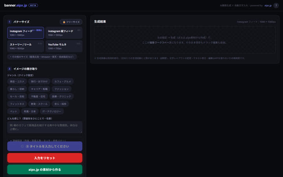Pick the 美容・コスメ genre chip
283x177 pixels.
pyautogui.click(x=17, y=81)
